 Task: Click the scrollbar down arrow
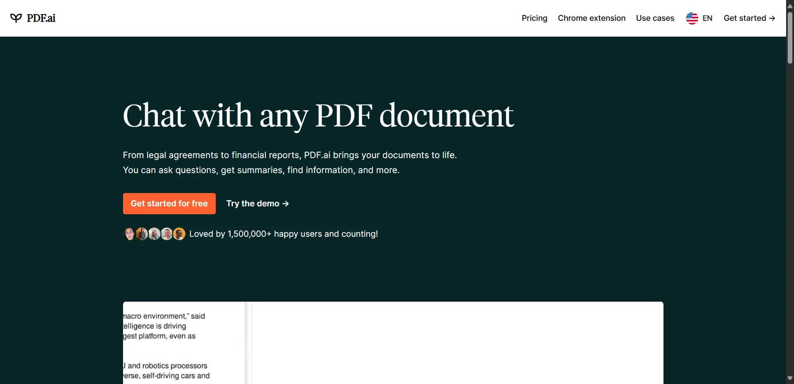[x=790, y=379]
